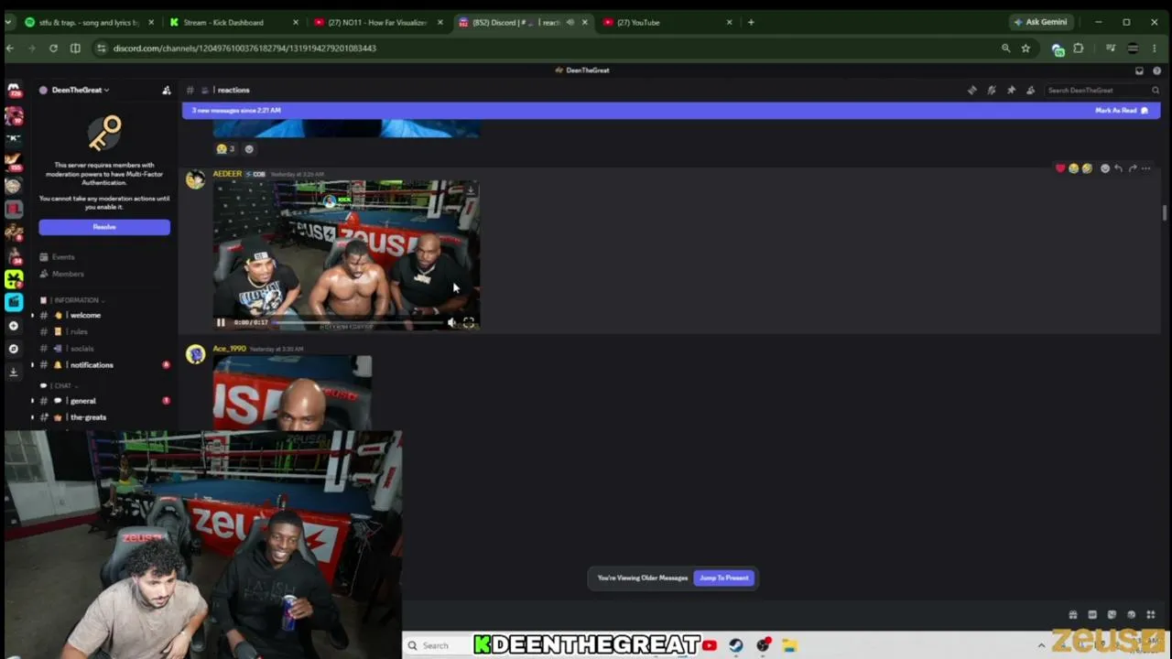Click AEDEER's username

coord(227,174)
